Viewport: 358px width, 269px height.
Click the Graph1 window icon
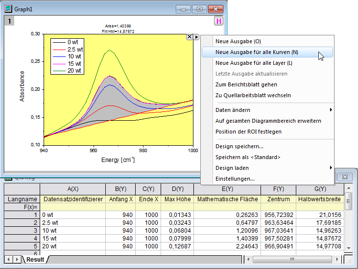(8, 9)
